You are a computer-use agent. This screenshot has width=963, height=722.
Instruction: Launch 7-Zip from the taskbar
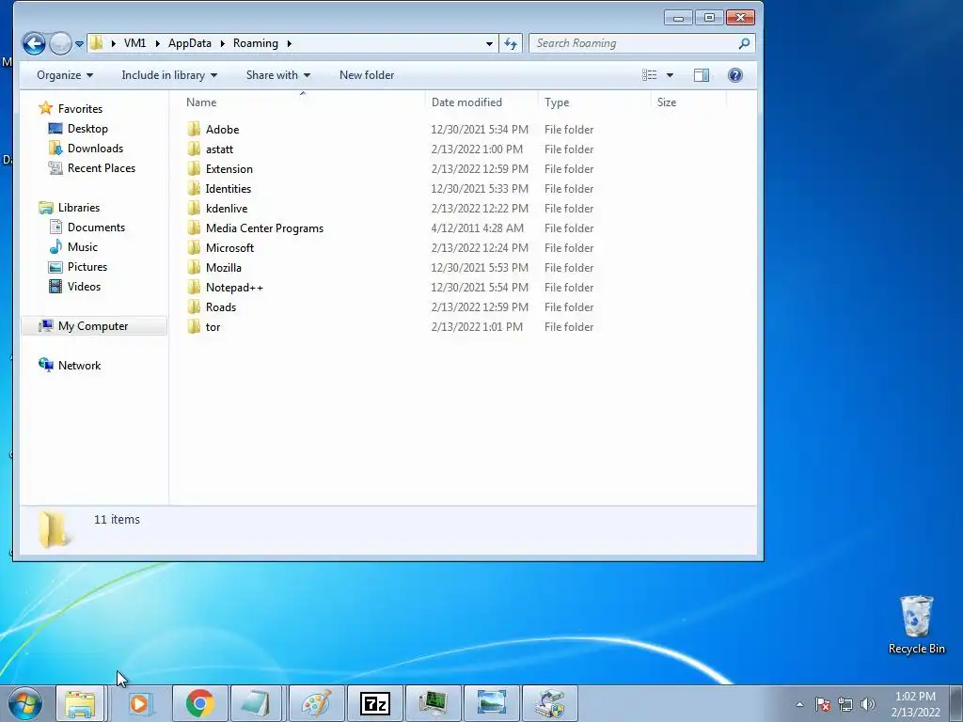click(374, 703)
